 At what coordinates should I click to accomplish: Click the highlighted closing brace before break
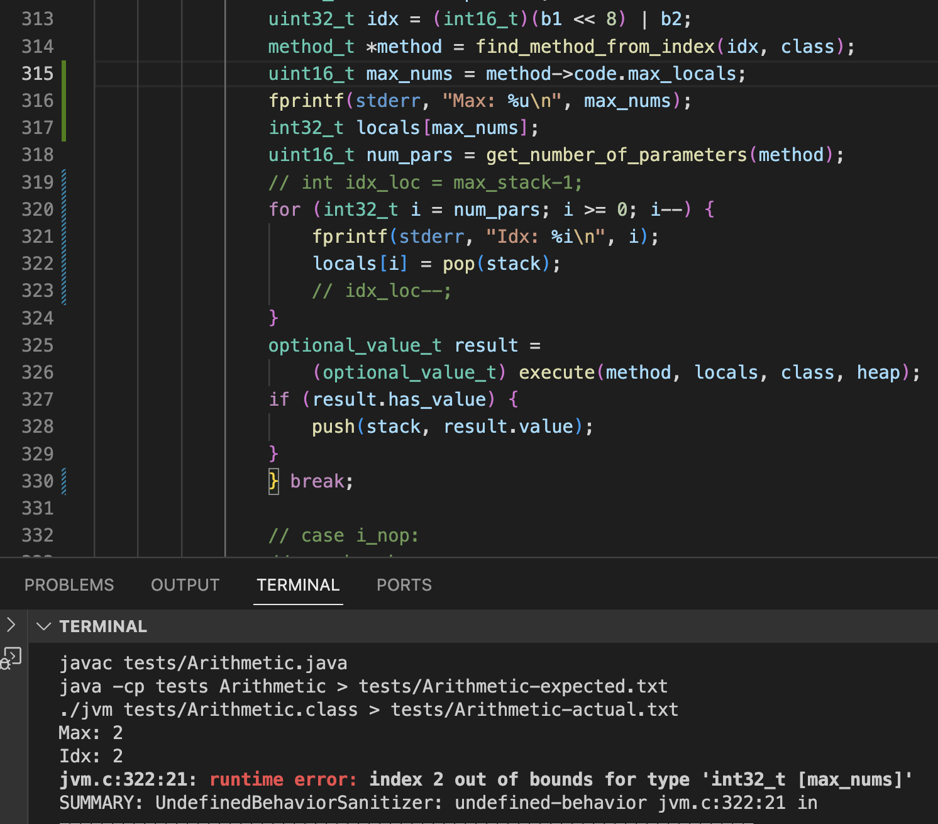tap(273, 481)
